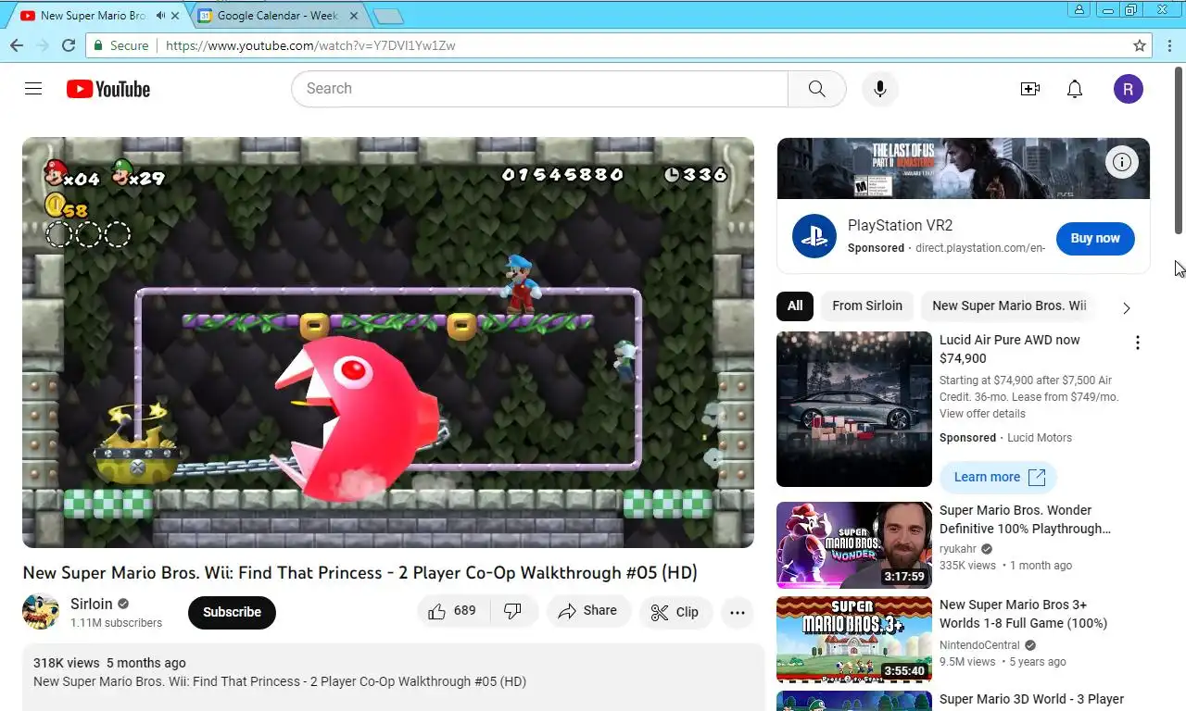Open Super Mario 3D World video title

click(1031, 700)
